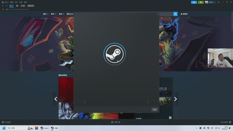Expand the 浏览 (Browse) dropdown

click(46, 14)
